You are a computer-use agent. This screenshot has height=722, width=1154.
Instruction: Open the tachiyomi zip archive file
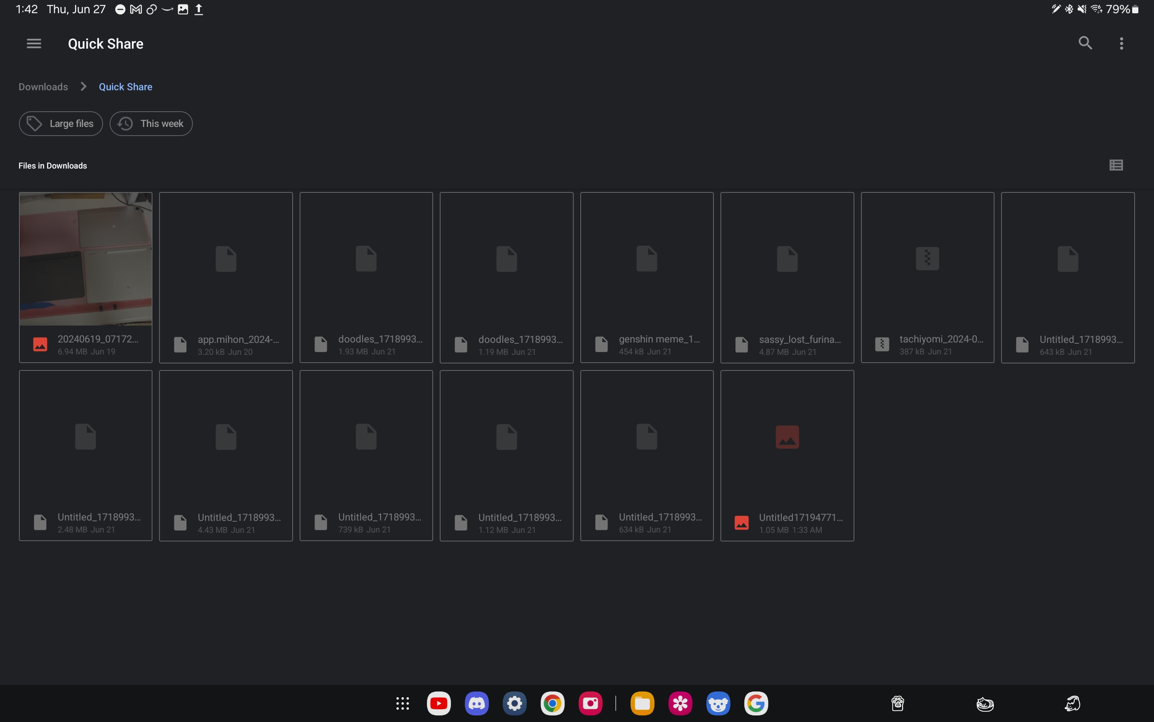927,277
